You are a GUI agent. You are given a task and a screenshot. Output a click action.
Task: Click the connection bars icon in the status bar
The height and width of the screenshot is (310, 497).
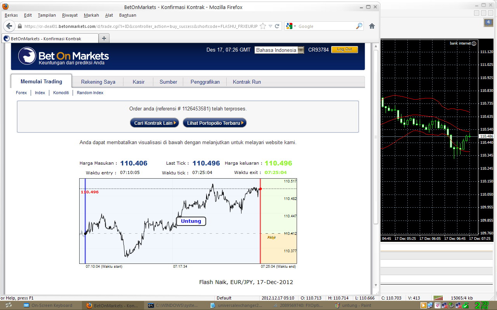438,298
